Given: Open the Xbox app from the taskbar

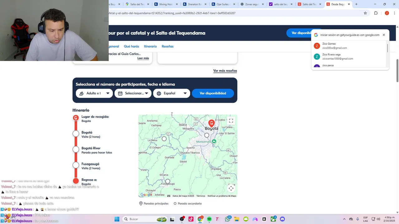Looking at the screenshot, I should (x=273, y=219).
